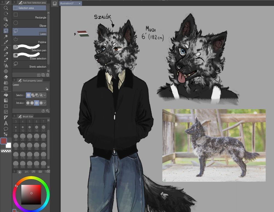
Task: Select the Eyedropper tool
Action: 6,42
